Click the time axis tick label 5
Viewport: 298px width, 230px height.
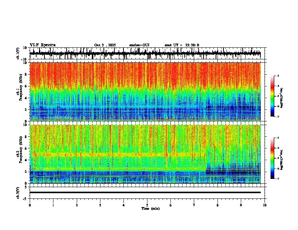[147, 205]
